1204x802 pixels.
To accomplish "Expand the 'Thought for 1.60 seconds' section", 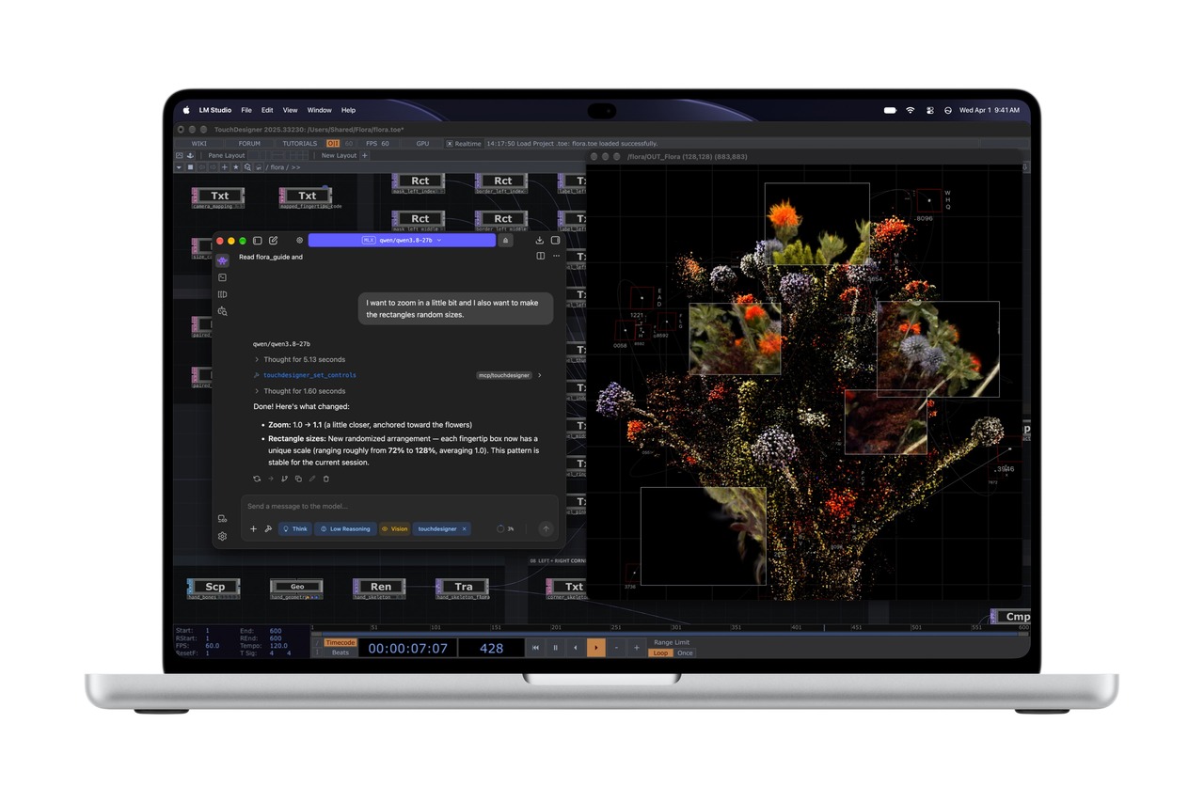I will (x=300, y=391).
